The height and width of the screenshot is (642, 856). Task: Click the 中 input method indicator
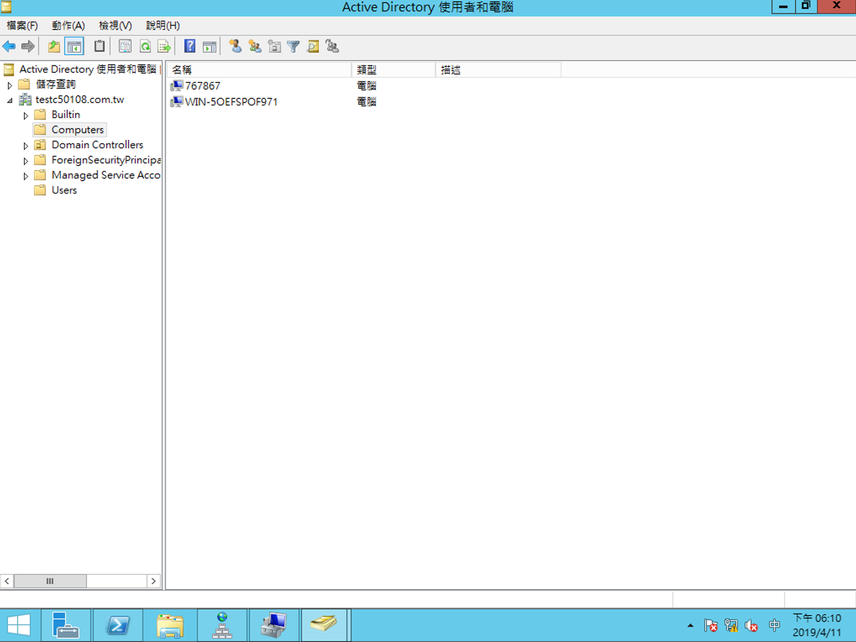coord(775,626)
